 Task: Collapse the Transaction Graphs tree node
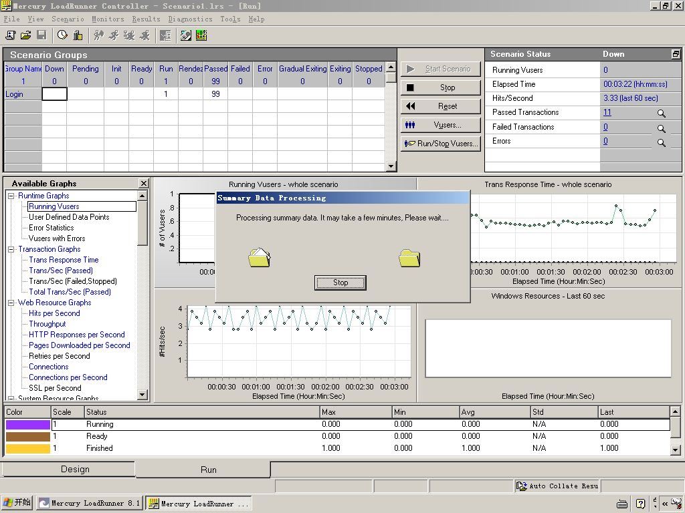[11, 250]
